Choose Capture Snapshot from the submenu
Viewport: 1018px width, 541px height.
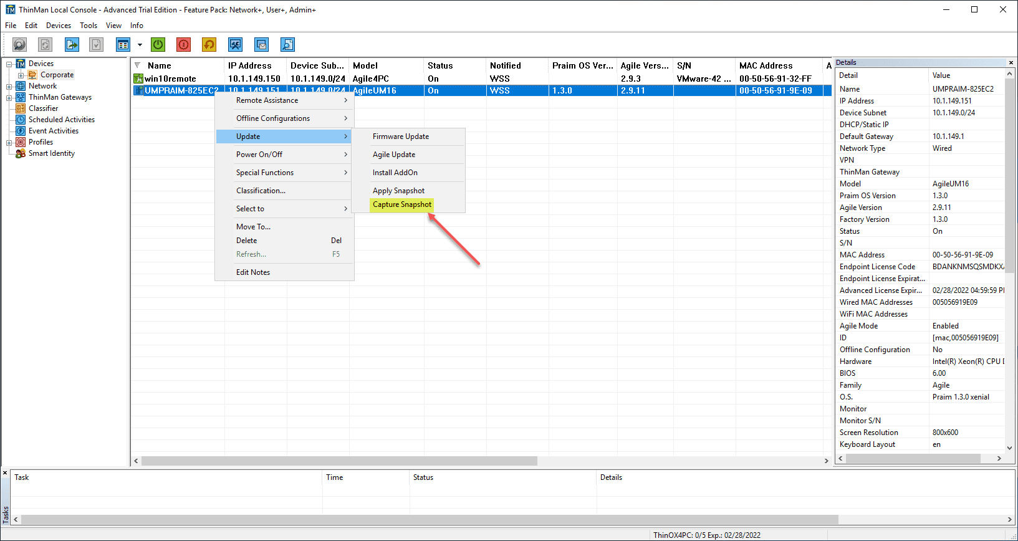[402, 204]
